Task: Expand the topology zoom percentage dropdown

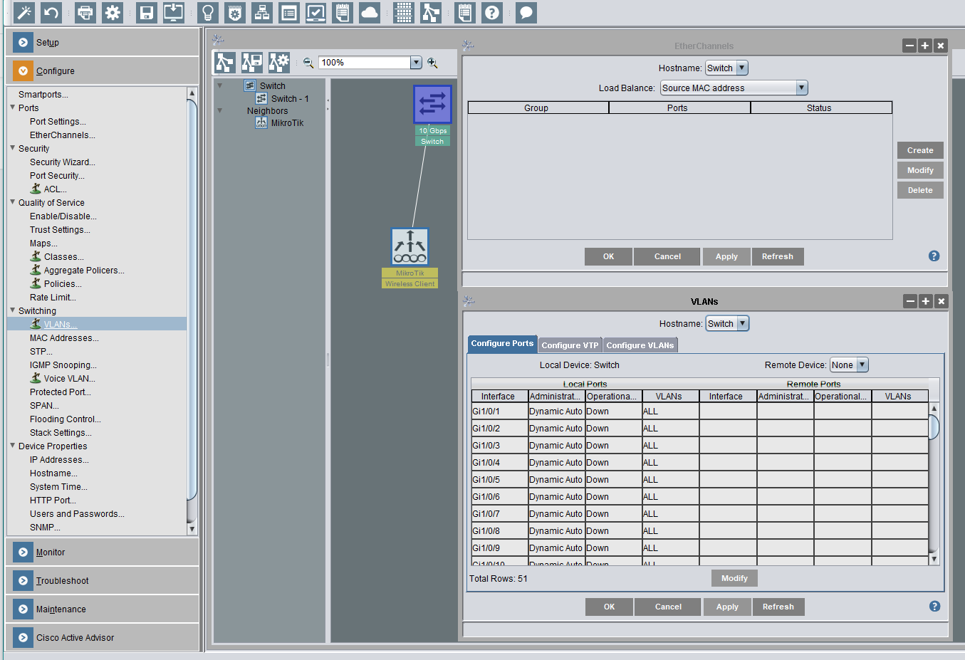Action: click(x=416, y=63)
